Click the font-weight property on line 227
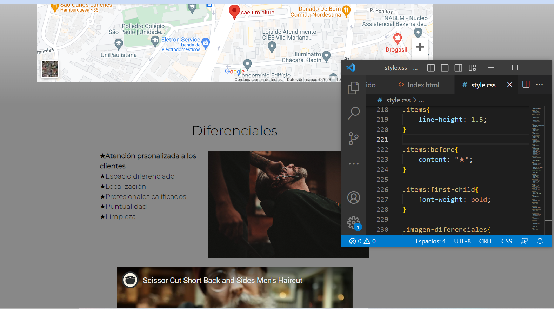The width and height of the screenshot is (554, 309). pos(440,199)
